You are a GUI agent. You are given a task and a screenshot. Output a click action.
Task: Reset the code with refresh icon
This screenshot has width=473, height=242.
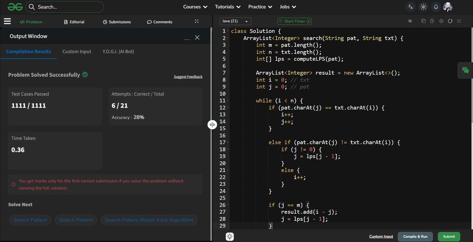(450, 21)
